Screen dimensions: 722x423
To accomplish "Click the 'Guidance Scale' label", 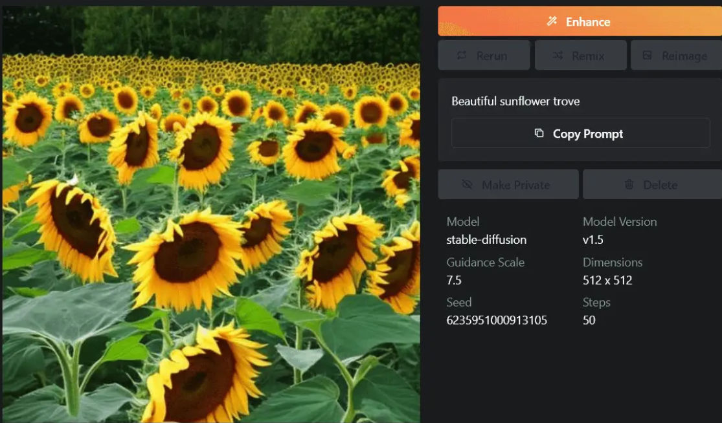I will point(485,262).
